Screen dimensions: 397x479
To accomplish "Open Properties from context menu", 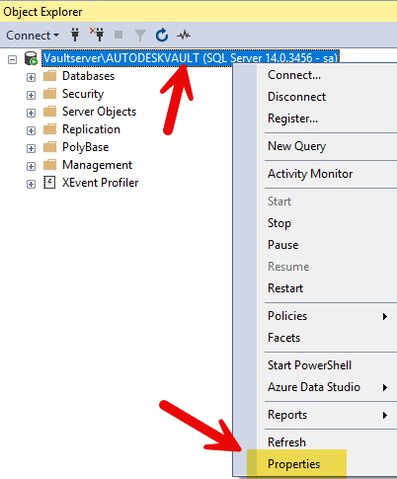I will tap(293, 464).
